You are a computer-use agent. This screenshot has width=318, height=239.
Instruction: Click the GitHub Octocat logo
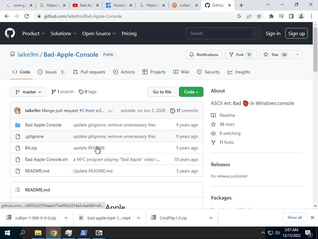pos(10,33)
